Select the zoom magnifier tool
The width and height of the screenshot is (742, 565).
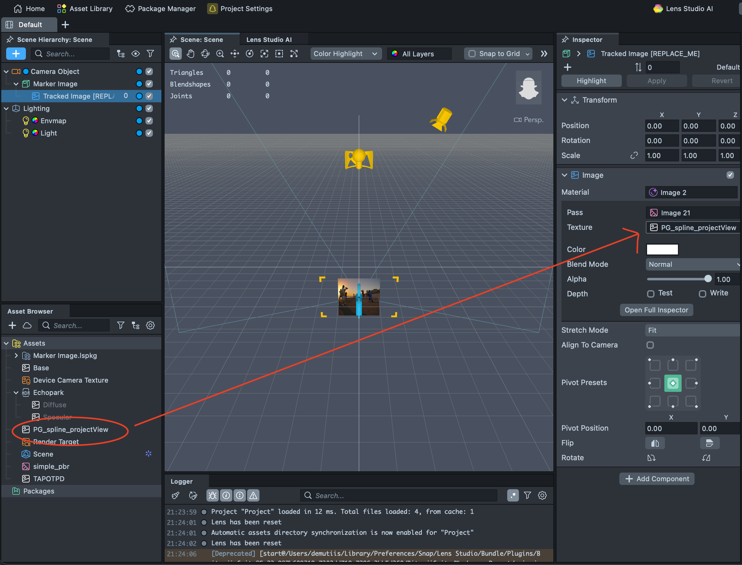coord(220,54)
